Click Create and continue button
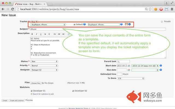Screen dimensions: 175x109 click(17, 101)
